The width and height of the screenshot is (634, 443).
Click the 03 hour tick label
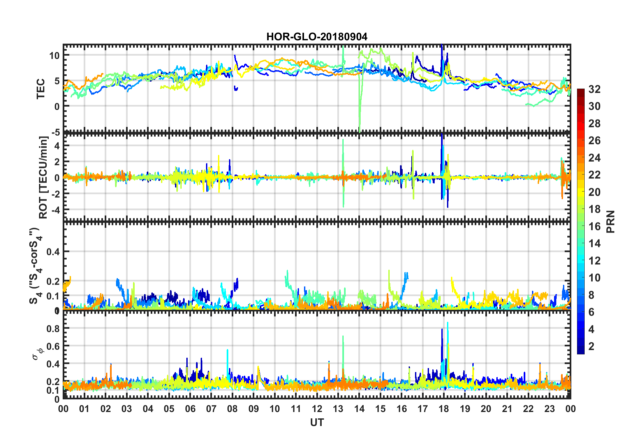(127, 408)
